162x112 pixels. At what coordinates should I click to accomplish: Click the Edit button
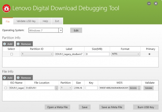tap(76, 30)
